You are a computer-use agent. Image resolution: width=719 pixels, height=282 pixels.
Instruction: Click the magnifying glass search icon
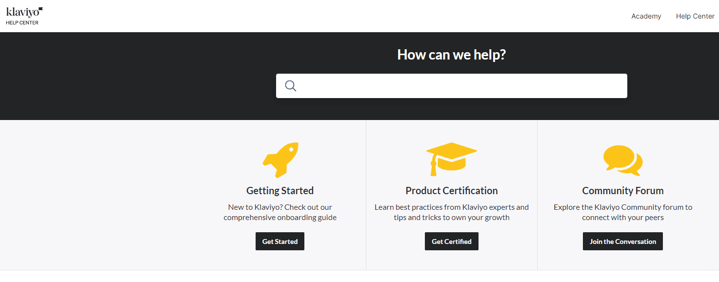pyautogui.click(x=291, y=86)
